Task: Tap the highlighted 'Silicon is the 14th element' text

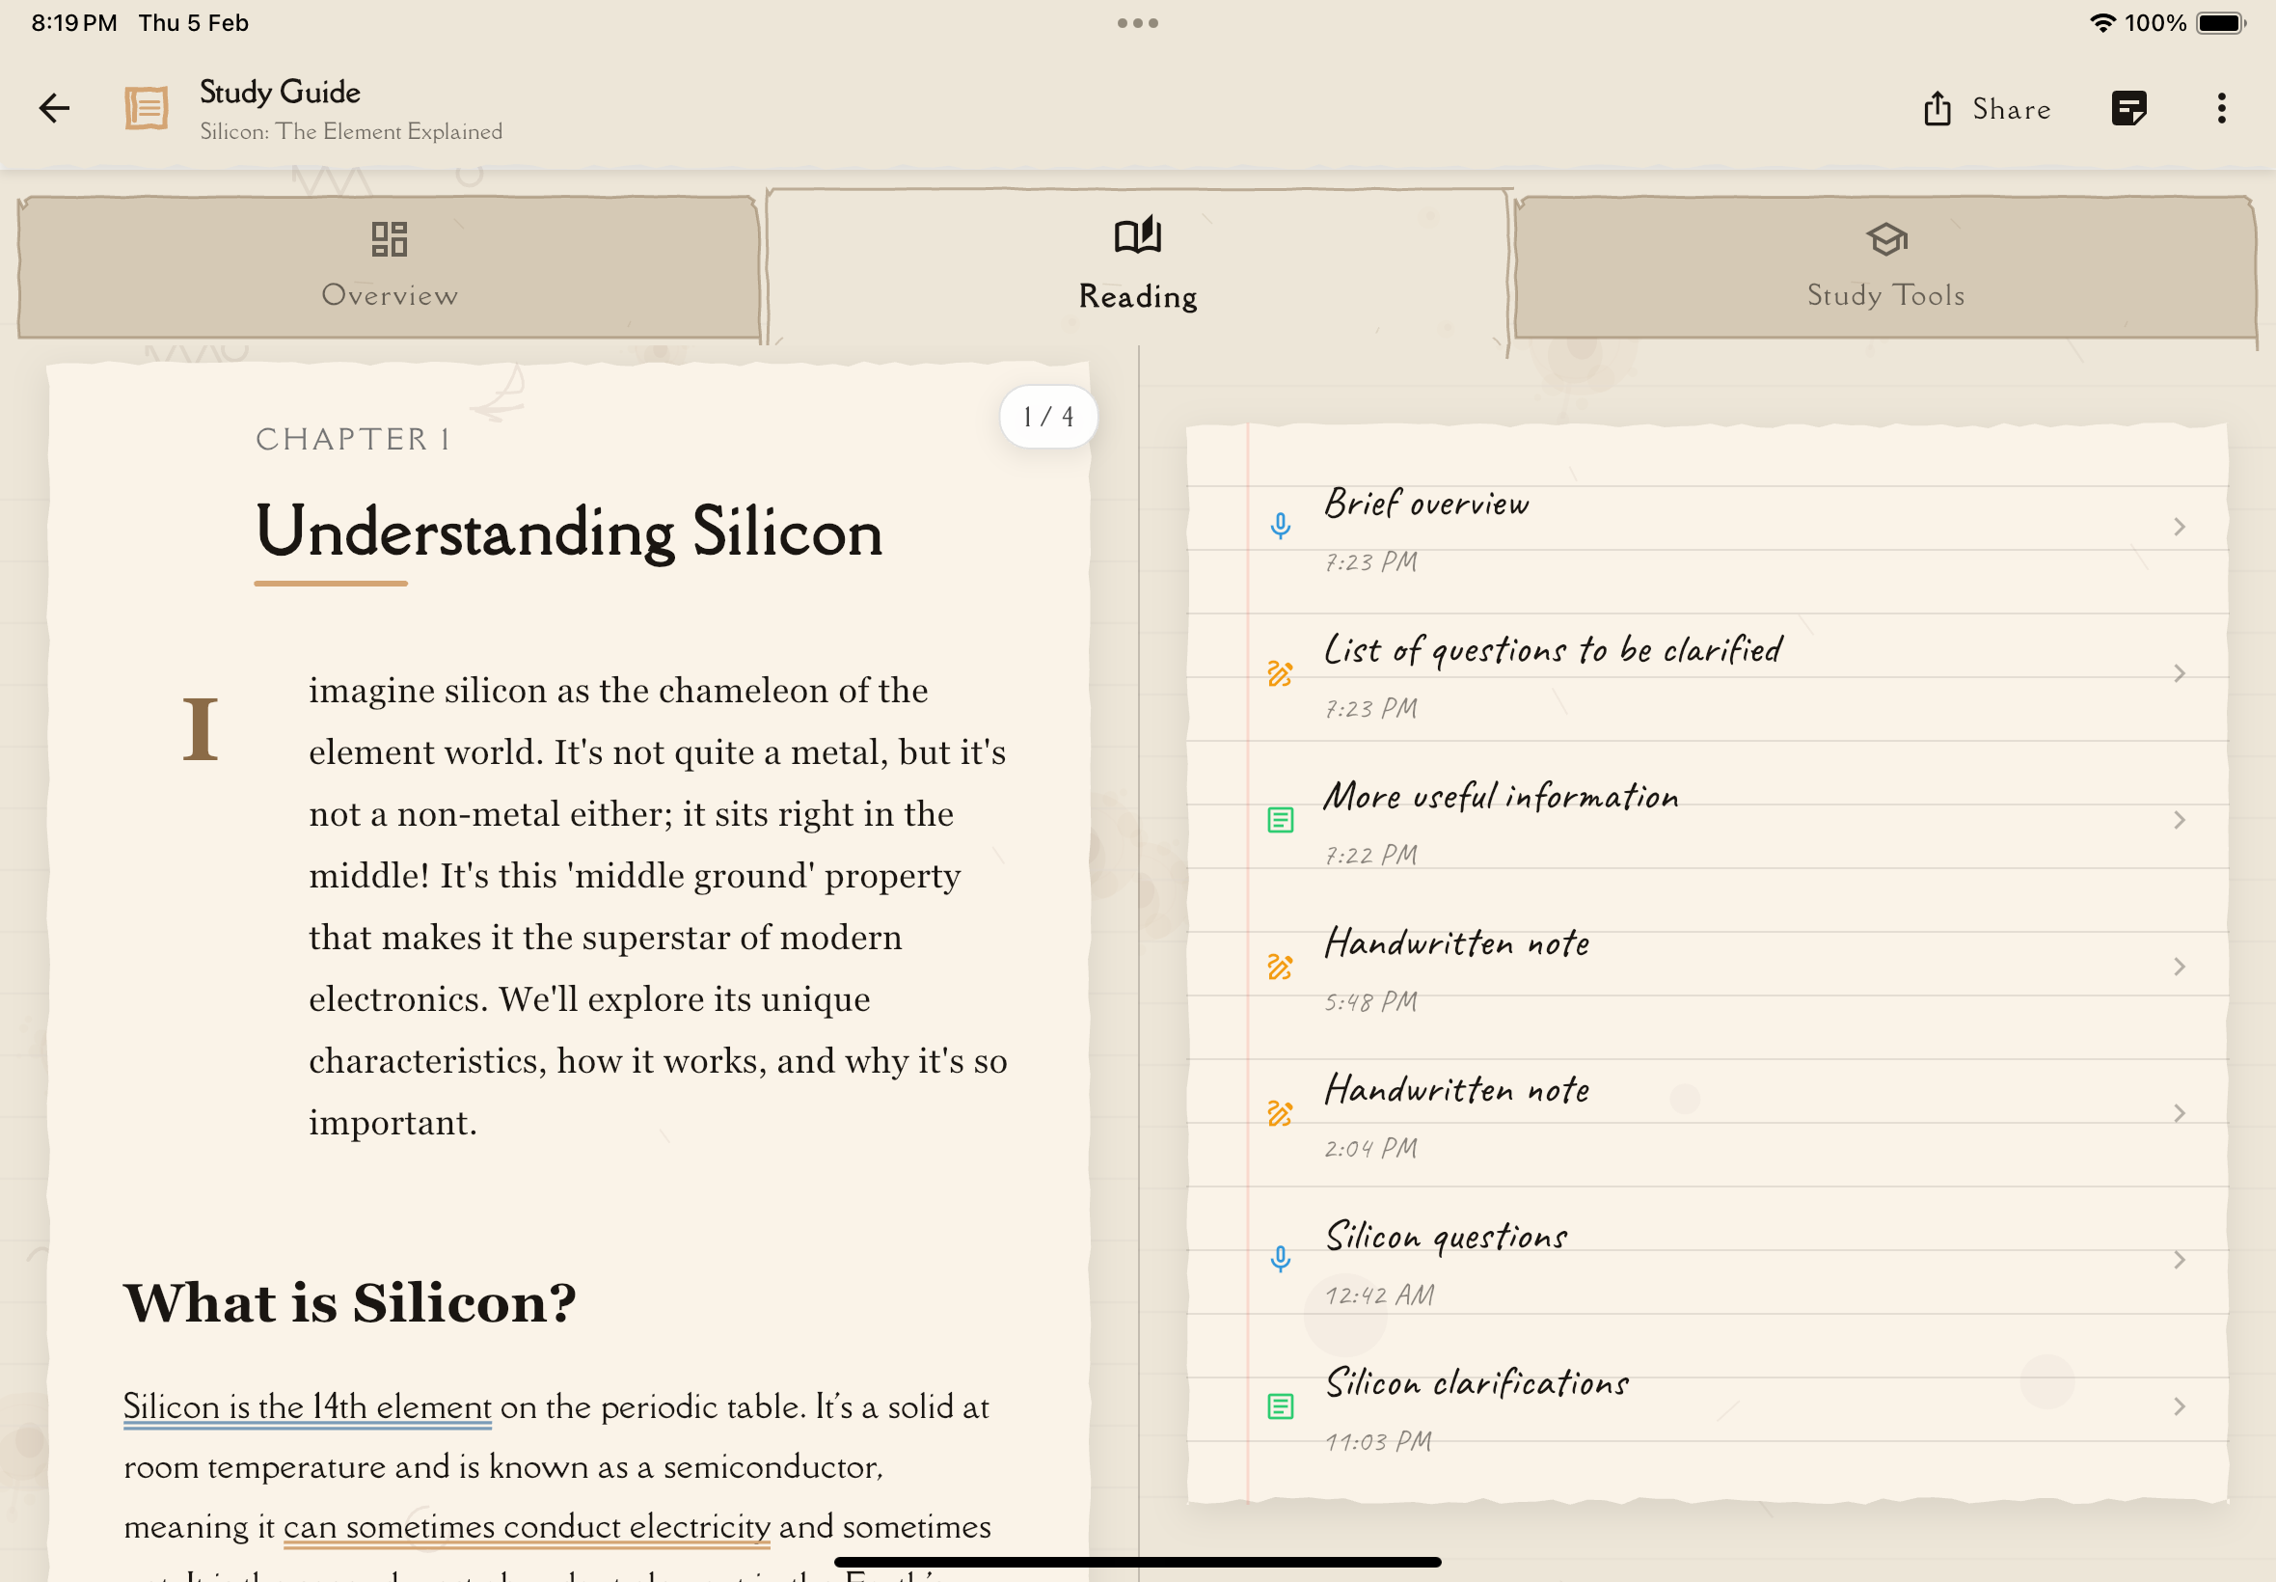Action: [x=308, y=1406]
